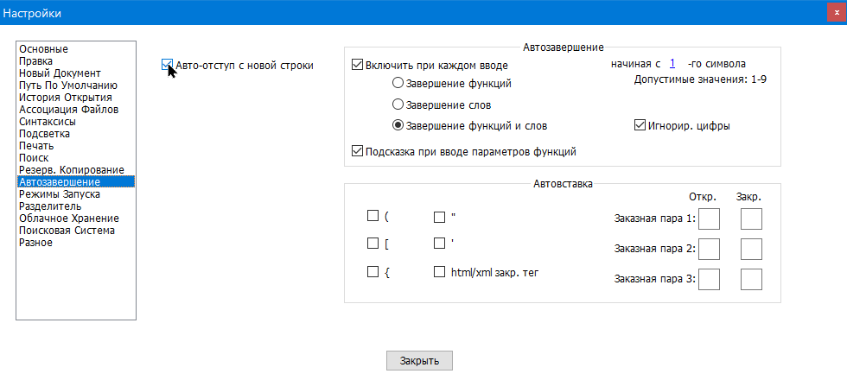This screenshot has height=380, width=847.
Task: Uncheck Игнорир. цифры option
Action: tap(640, 125)
